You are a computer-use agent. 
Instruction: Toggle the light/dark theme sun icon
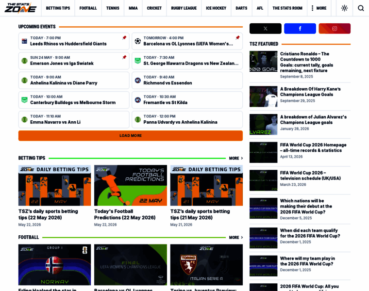(x=344, y=8)
